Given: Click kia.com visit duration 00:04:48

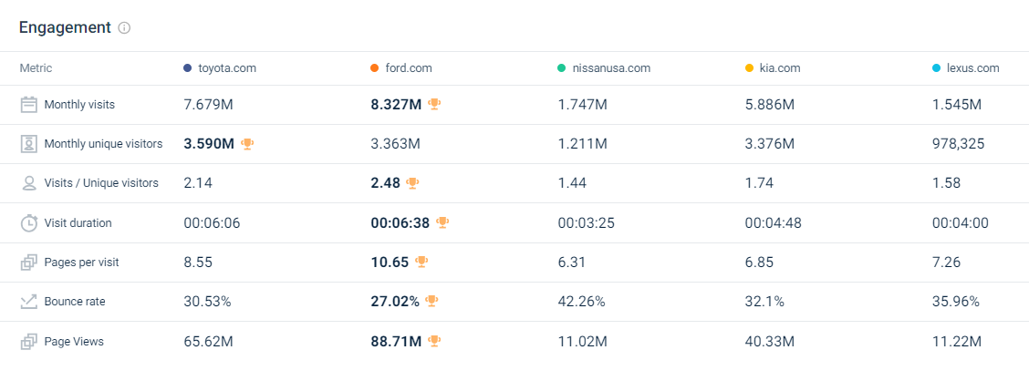Looking at the screenshot, I should (773, 223).
